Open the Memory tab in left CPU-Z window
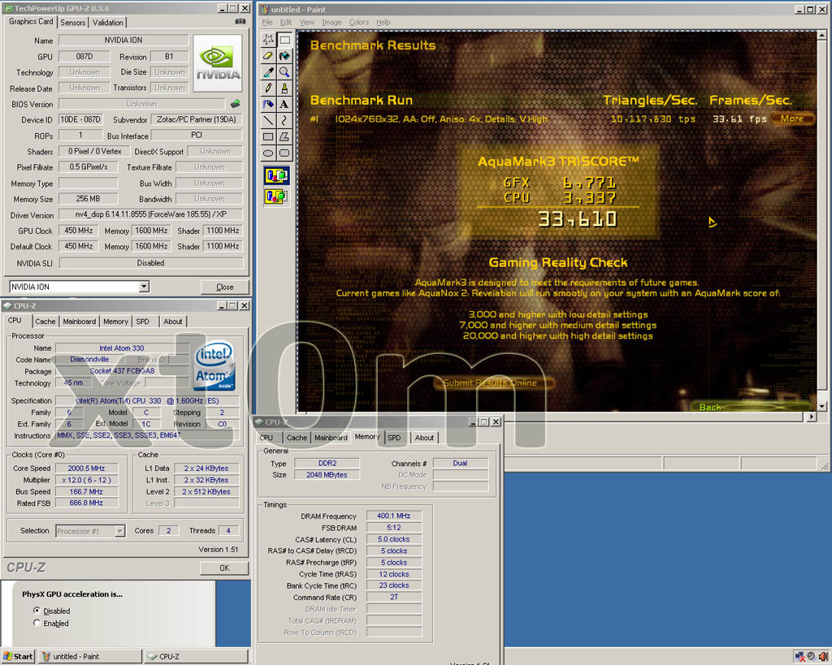 tap(115, 322)
